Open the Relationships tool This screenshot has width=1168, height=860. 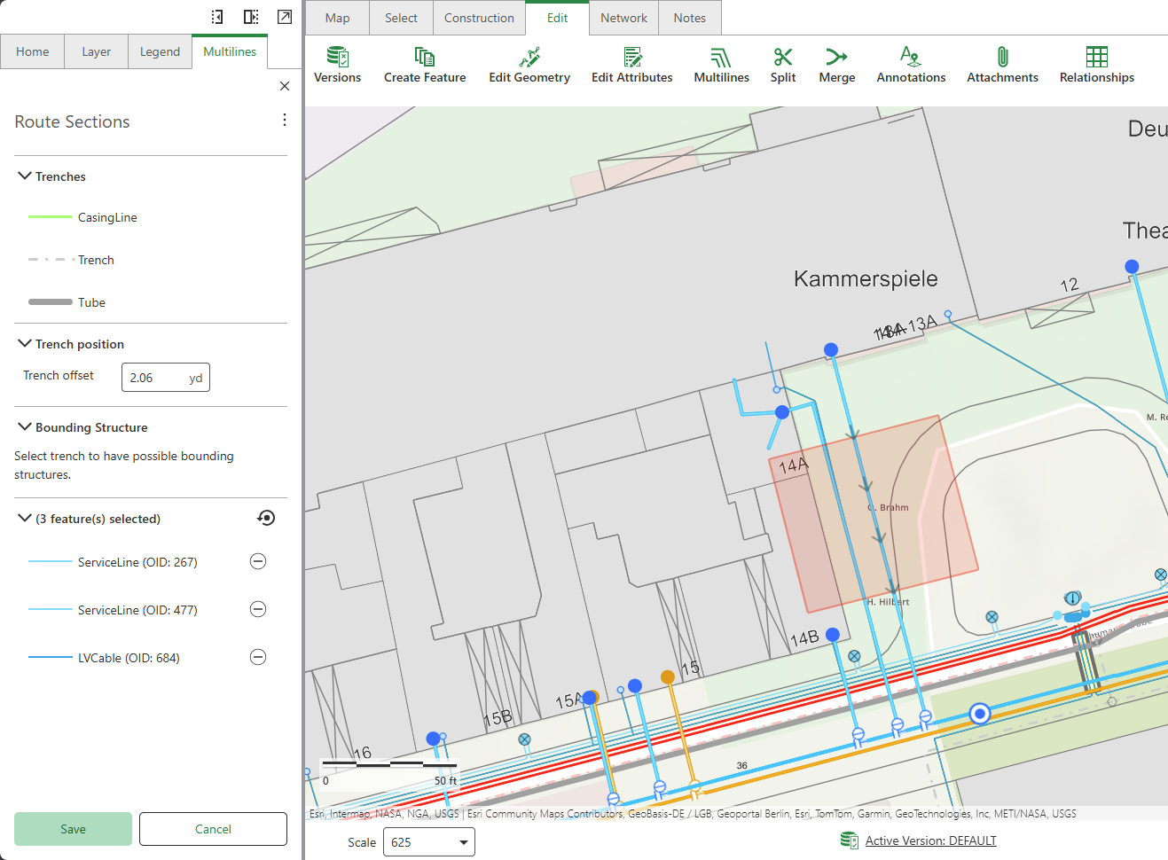[1097, 64]
